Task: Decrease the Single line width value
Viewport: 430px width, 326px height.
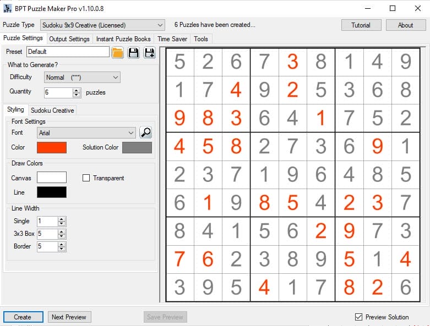Action: coord(62,224)
